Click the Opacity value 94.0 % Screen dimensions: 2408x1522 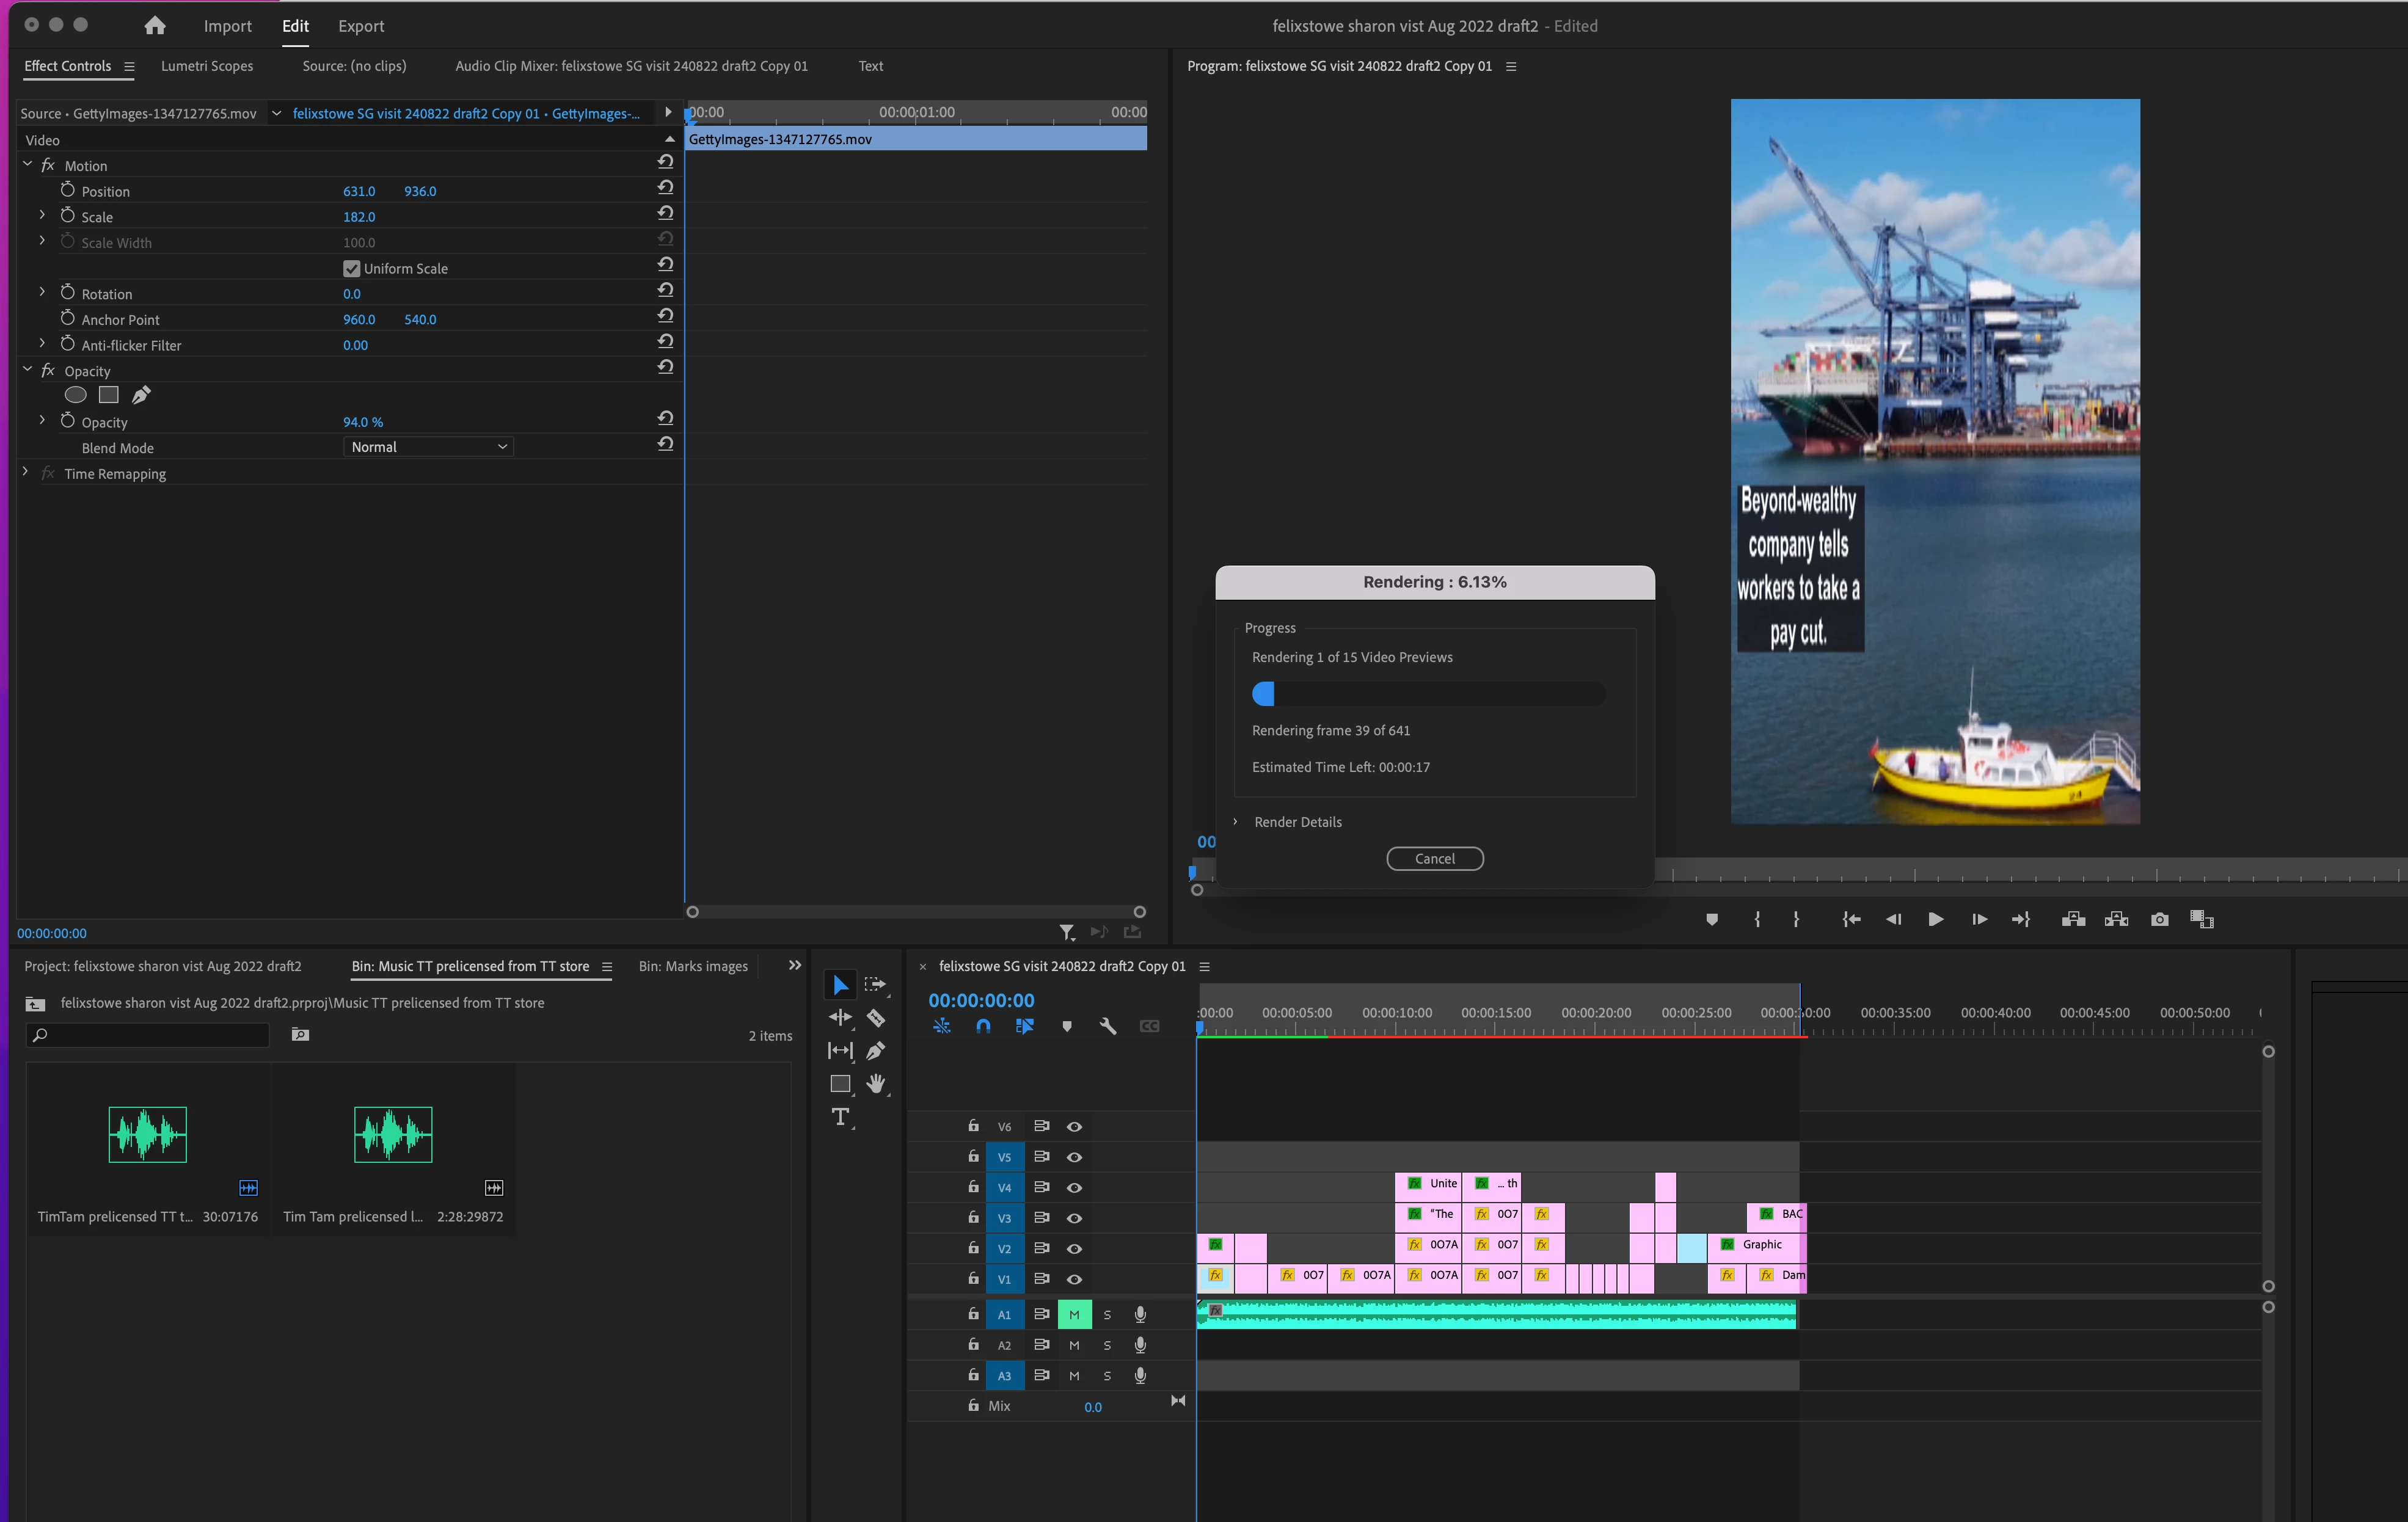(x=362, y=422)
